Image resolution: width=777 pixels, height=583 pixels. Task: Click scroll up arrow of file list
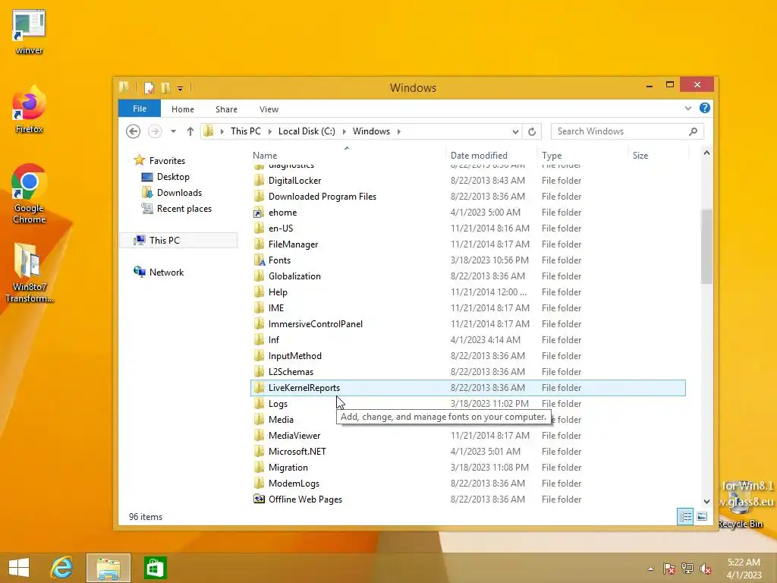[x=706, y=153]
